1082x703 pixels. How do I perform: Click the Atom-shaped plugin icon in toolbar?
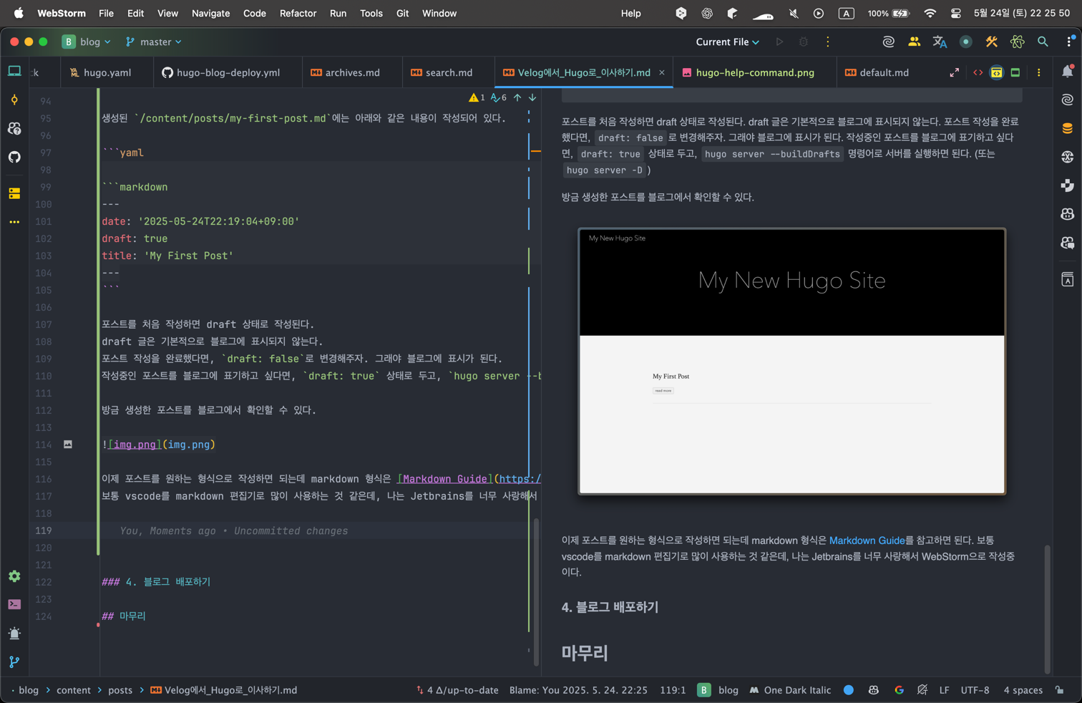1017,42
